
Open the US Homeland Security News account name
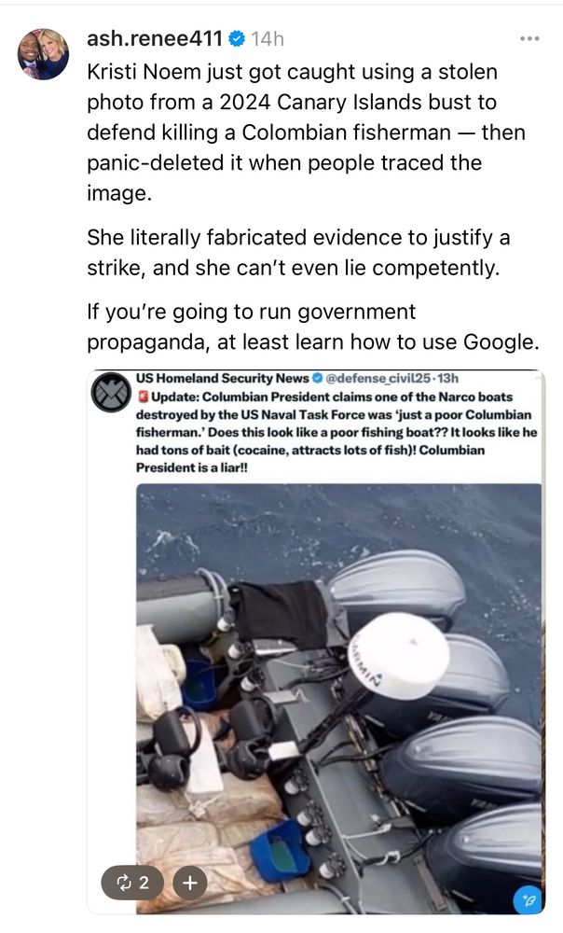(223, 379)
